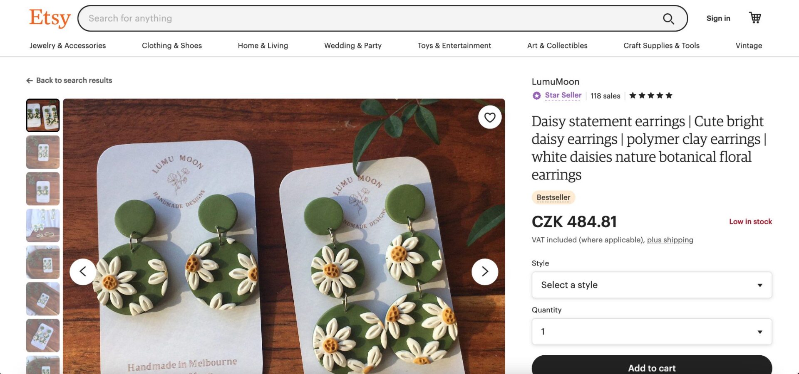Open the Jewelry & Accessories category
The image size is (799, 374).
tap(67, 46)
